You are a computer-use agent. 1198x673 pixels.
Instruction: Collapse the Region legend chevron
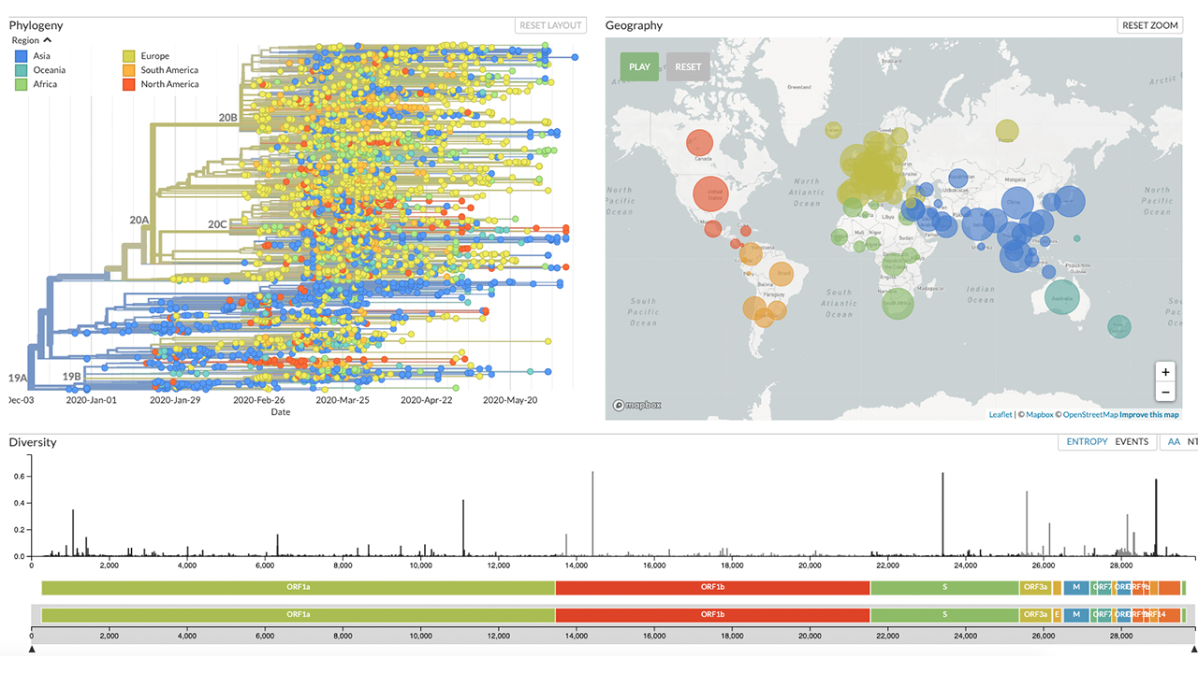click(47, 40)
